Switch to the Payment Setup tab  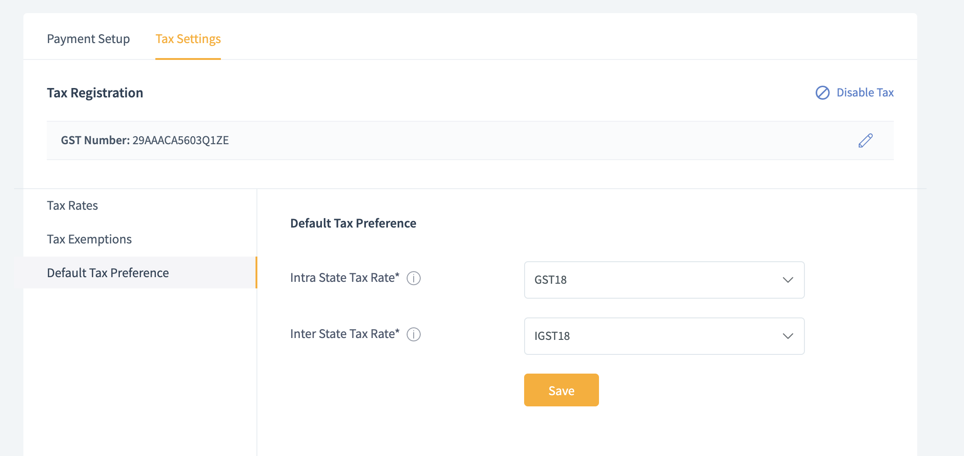[88, 39]
